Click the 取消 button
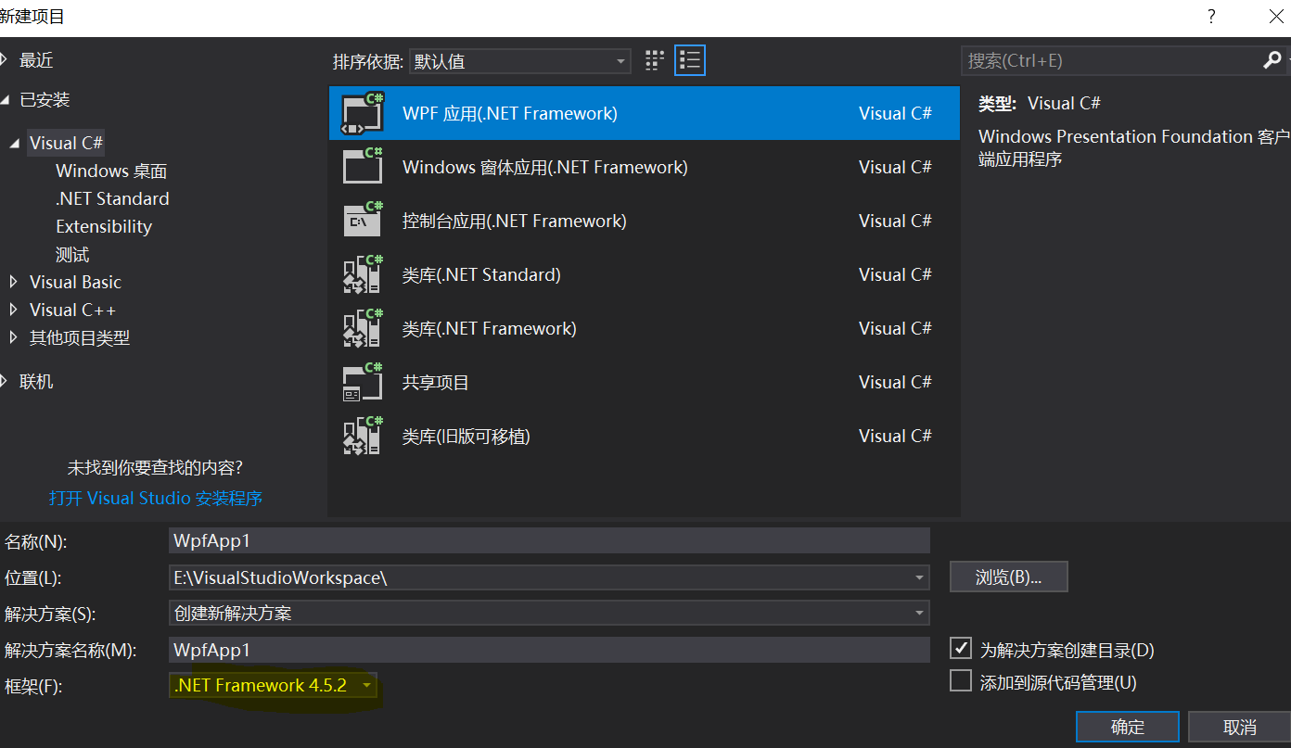Viewport: 1291px width, 748px height. coord(1240,727)
